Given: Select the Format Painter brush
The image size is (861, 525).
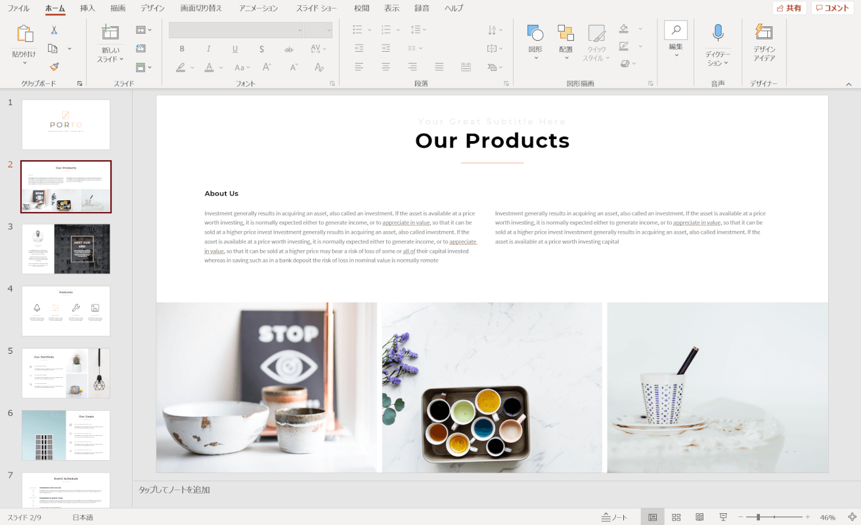Looking at the screenshot, I should click(x=54, y=67).
